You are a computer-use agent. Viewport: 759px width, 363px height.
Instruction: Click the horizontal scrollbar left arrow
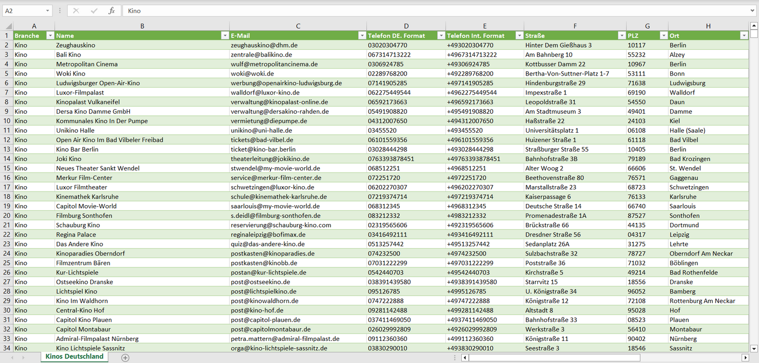click(465, 358)
